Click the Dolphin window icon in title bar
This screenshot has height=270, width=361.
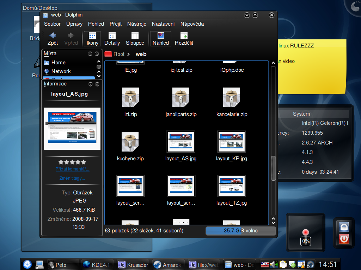tap(45, 15)
